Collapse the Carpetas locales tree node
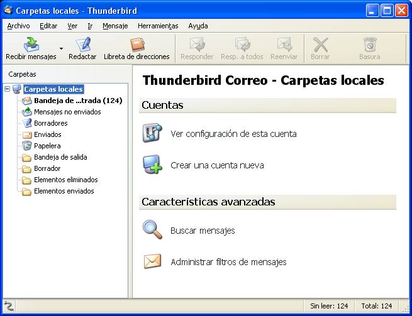 coord(7,89)
